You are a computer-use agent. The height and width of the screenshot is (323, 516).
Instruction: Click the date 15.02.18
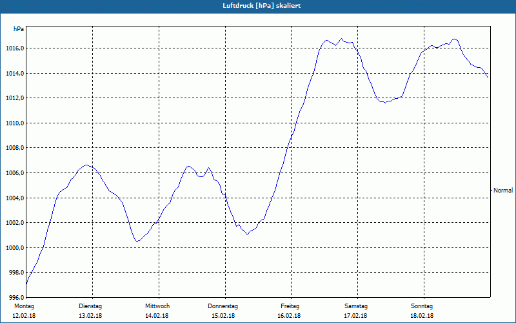coord(223,316)
